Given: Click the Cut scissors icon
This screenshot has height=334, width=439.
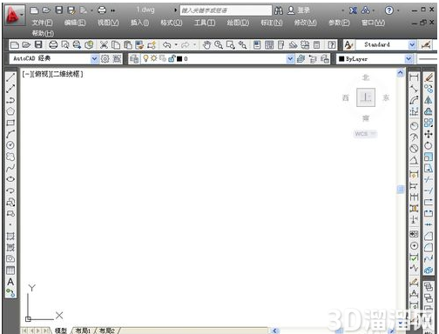Looking at the screenshot, I should [x=104, y=45].
